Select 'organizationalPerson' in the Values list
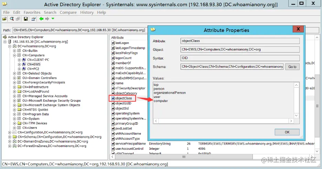The height and width of the screenshot is (169, 322). tap(170, 93)
